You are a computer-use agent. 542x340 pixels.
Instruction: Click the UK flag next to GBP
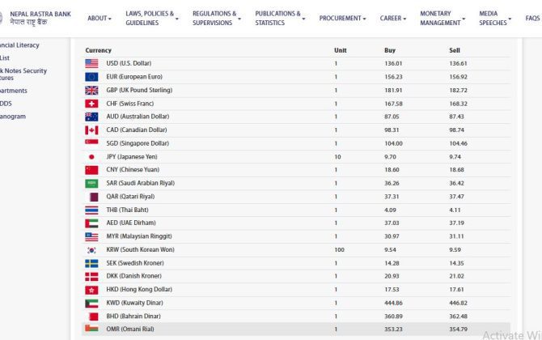coord(91,90)
